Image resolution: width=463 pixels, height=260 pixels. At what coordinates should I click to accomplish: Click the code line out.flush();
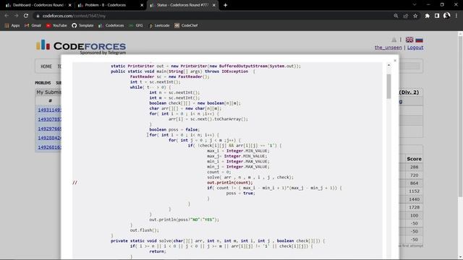[145, 230]
